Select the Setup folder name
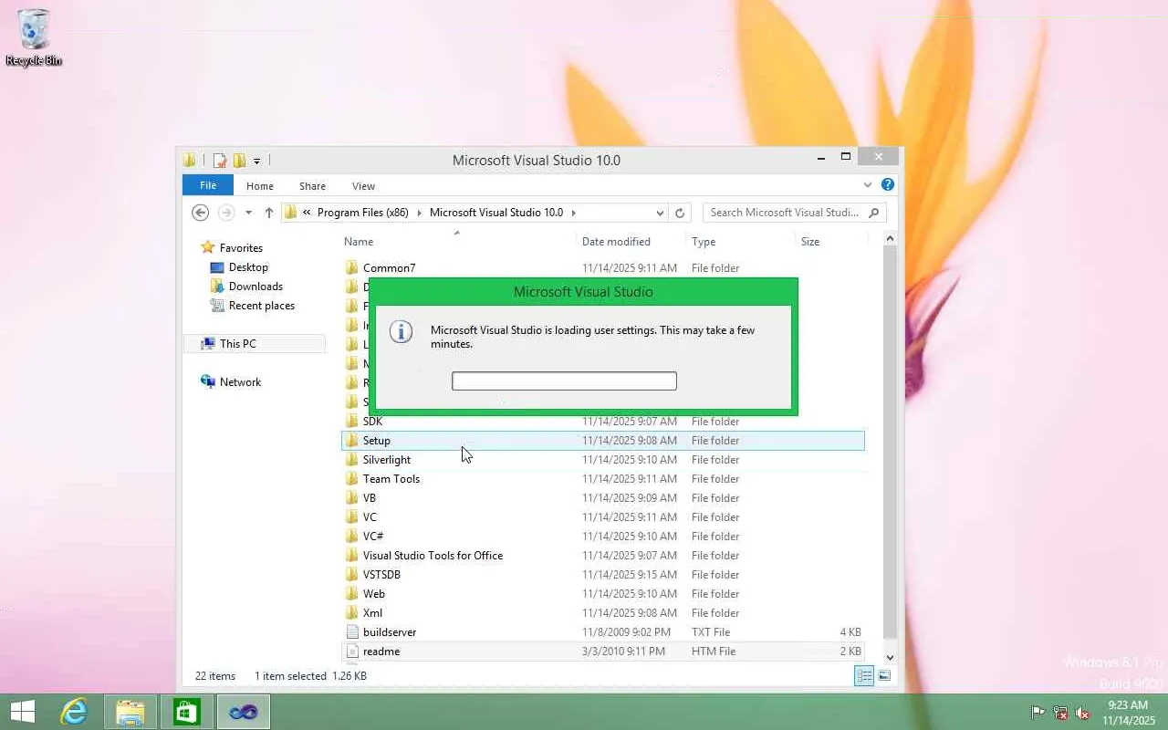The image size is (1168, 730). (x=377, y=441)
